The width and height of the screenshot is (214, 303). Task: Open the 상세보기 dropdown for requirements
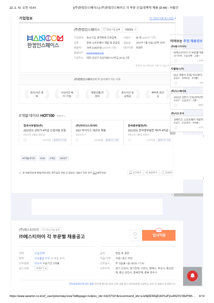point(41,268)
